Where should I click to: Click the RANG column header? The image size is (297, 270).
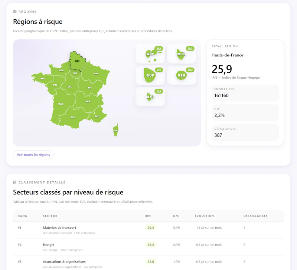(22, 216)
